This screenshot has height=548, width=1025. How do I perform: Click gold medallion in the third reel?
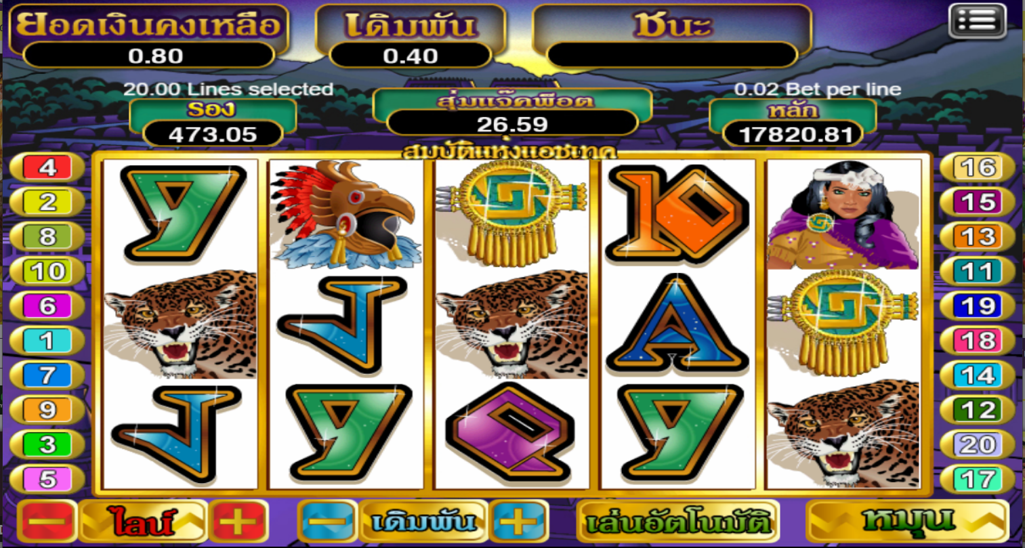coord(511,214)
